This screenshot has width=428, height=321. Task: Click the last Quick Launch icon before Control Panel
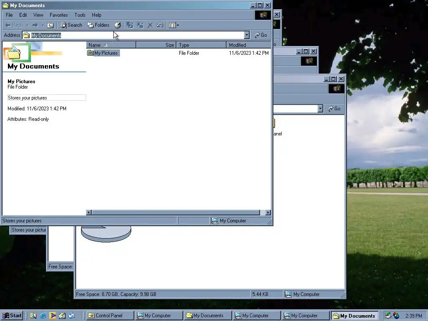click(71, 316)
